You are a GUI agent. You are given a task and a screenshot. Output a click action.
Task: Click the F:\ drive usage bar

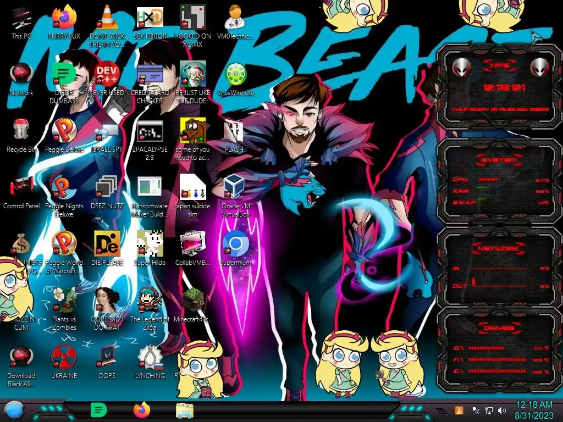tap(497, 359)
